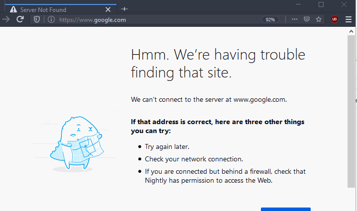Open tracking protection shield icon
Screen dimensions: 357x211
37,19
